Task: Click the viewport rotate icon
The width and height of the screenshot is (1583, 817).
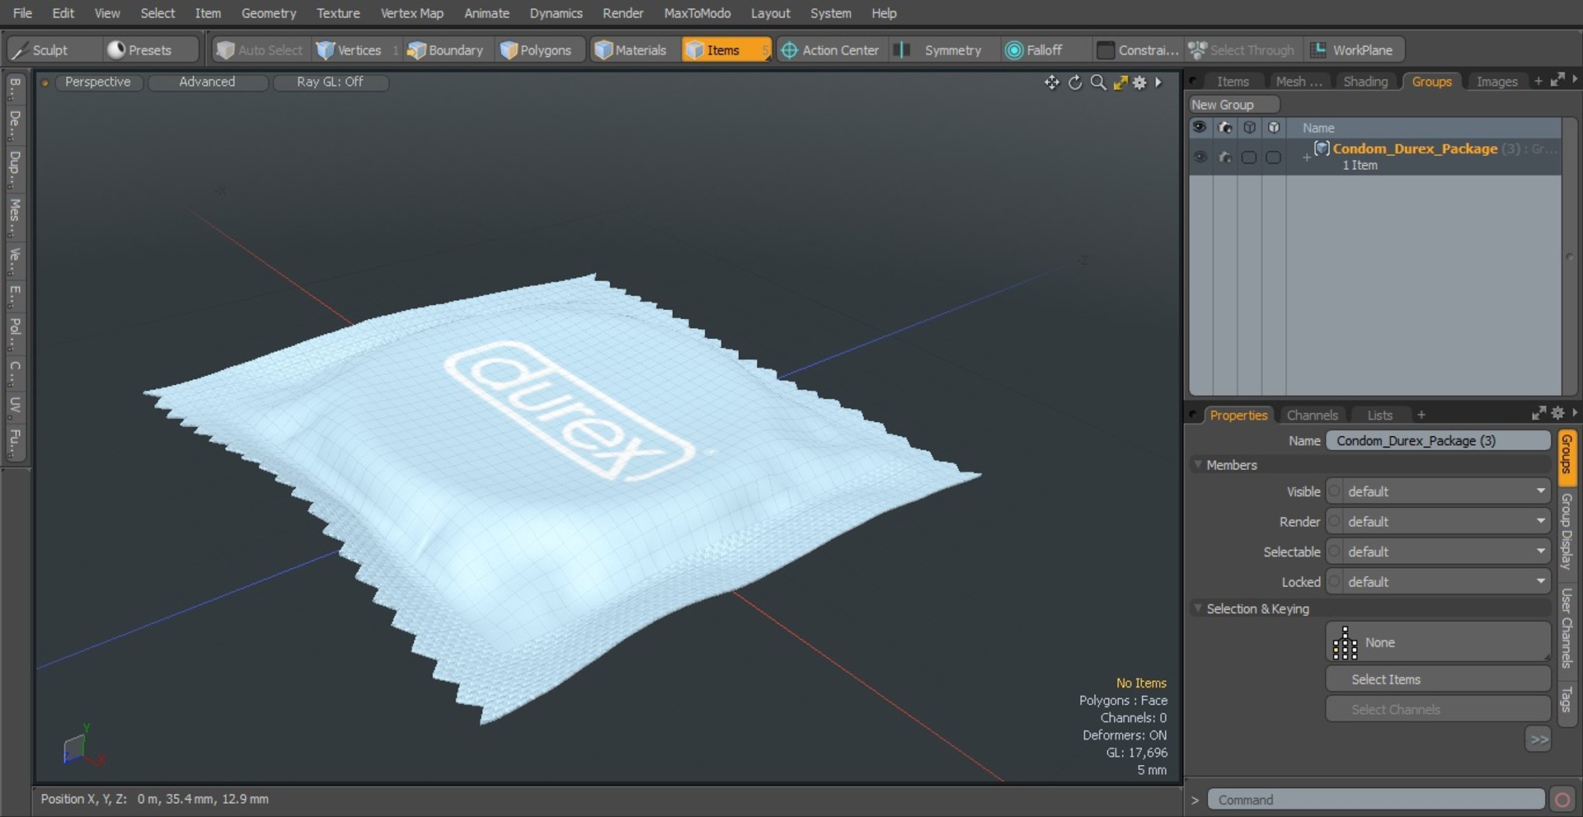Action: pyautogui.click(x=1075, y=82)
